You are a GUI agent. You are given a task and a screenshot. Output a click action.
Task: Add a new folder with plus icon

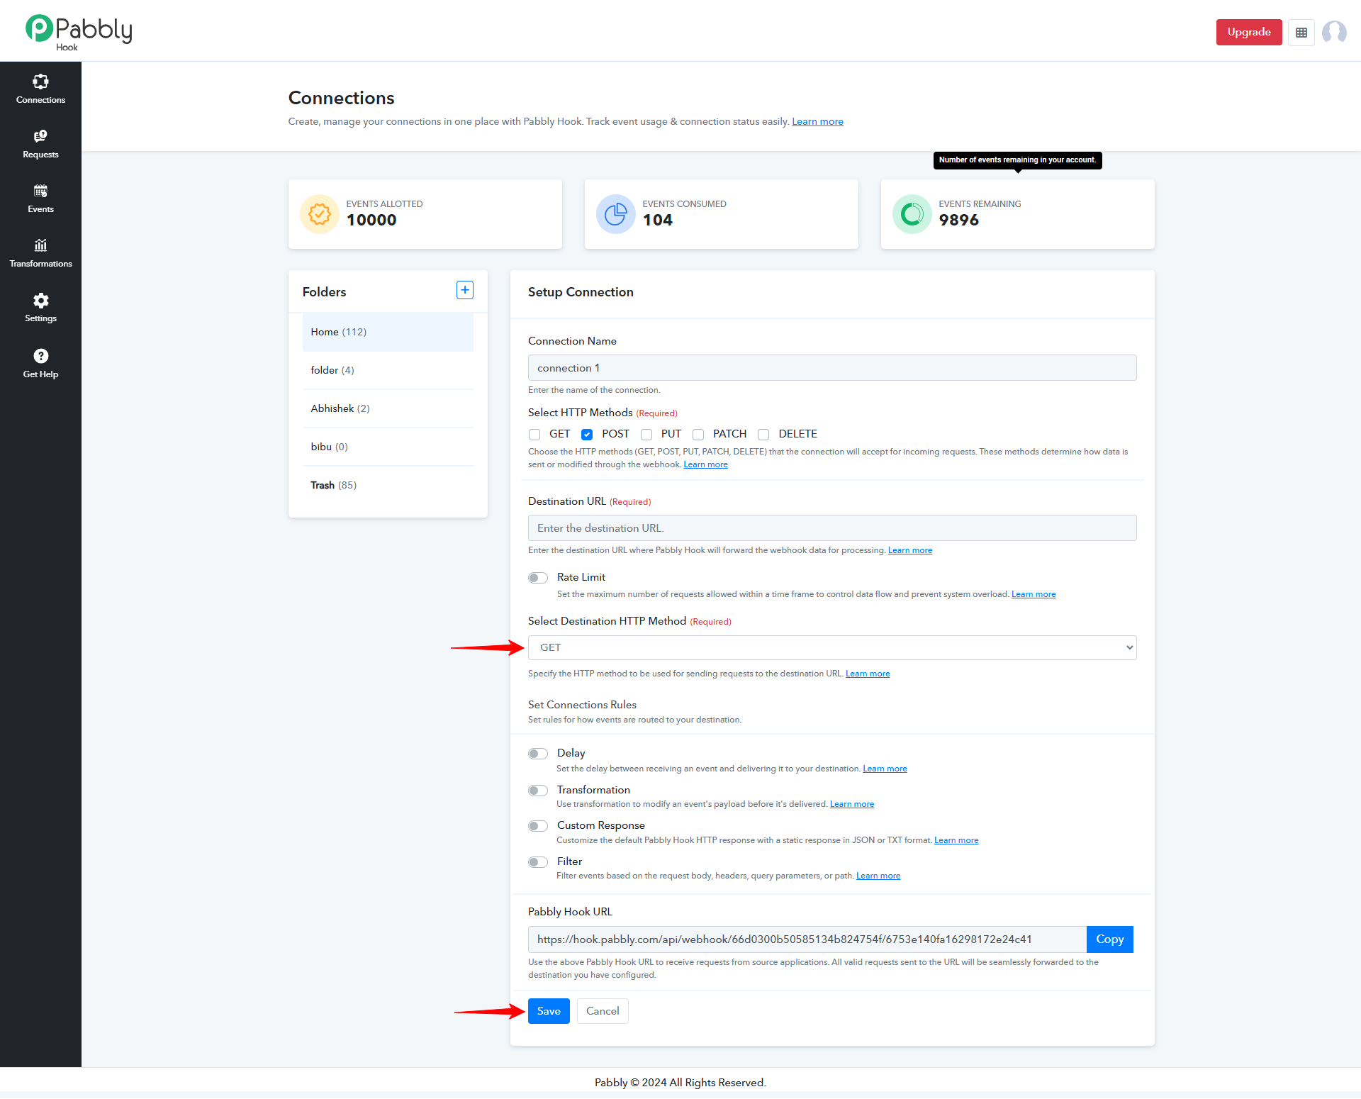[465, 290]
